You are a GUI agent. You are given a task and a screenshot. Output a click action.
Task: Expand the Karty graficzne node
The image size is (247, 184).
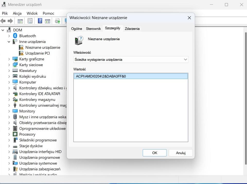pyautogui.click(x=9, y=59)
